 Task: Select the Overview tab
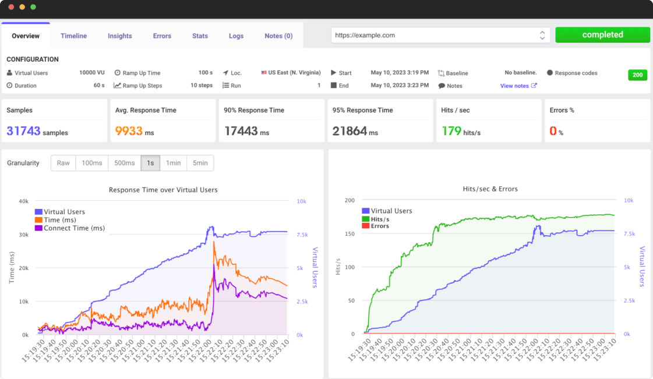pyautogui.click(x=26, y=36)
